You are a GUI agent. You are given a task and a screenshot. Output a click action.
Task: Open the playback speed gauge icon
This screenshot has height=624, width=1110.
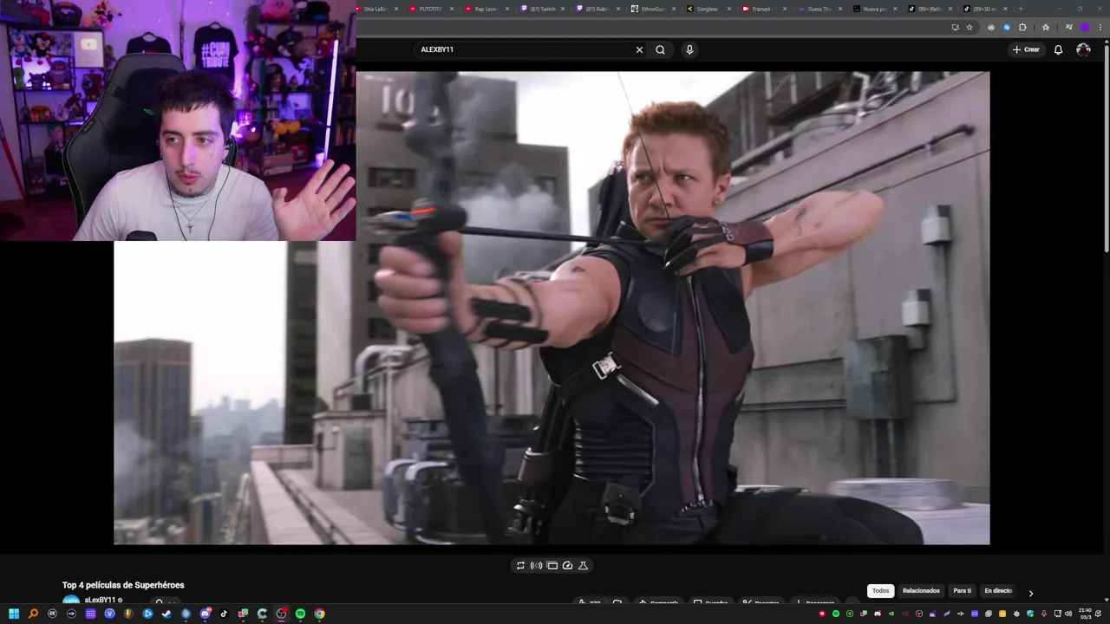point(567,565)
